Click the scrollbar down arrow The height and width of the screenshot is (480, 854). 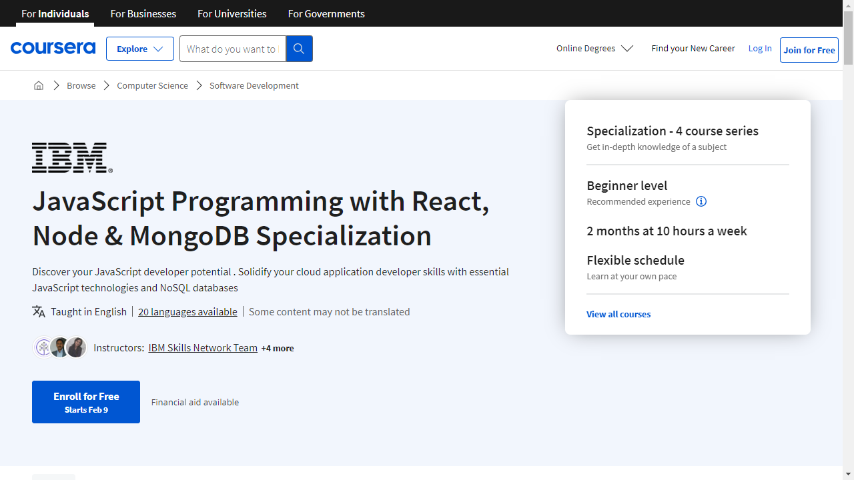point(848,474)
